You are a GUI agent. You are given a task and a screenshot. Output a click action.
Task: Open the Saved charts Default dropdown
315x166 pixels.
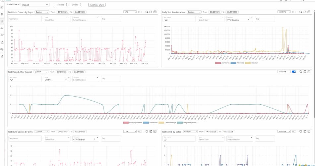[x=37, y=5]
